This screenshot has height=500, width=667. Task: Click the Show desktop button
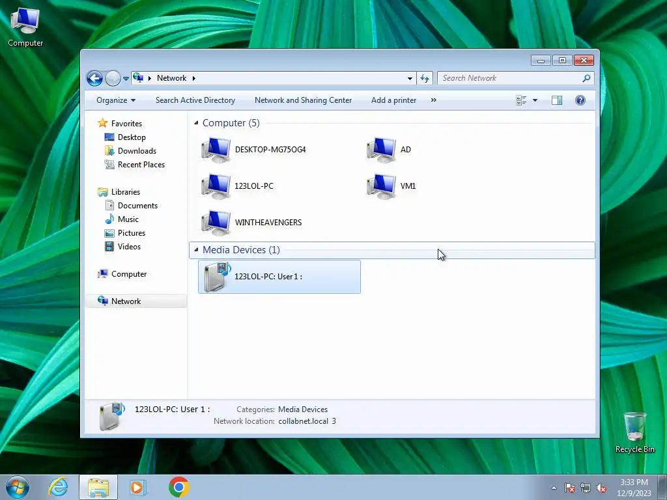662,488
